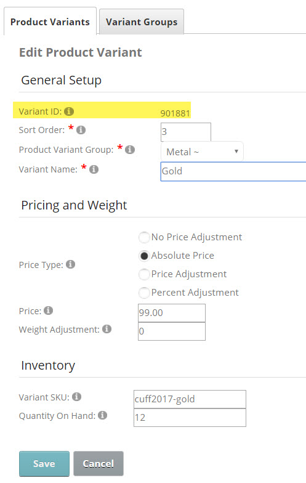Screen dimensions: 306x483
Task: Click the Save button
Action: tap(44, 463)
